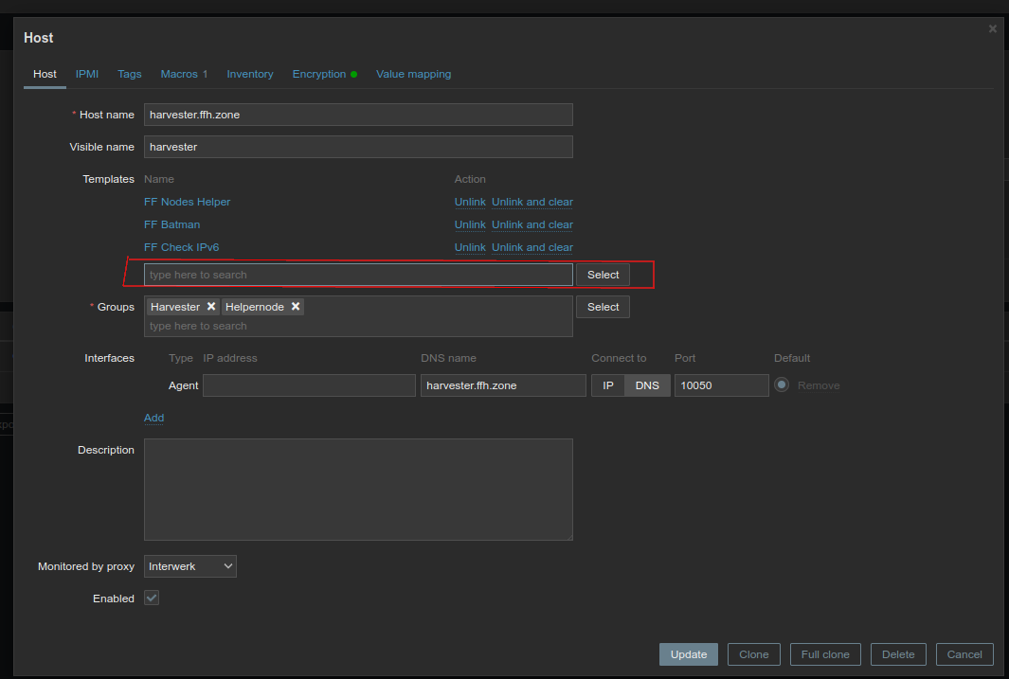This screenshot has width=1009, height=679.
Task: Go to the Encryption tab
Action: coord(319,74)
